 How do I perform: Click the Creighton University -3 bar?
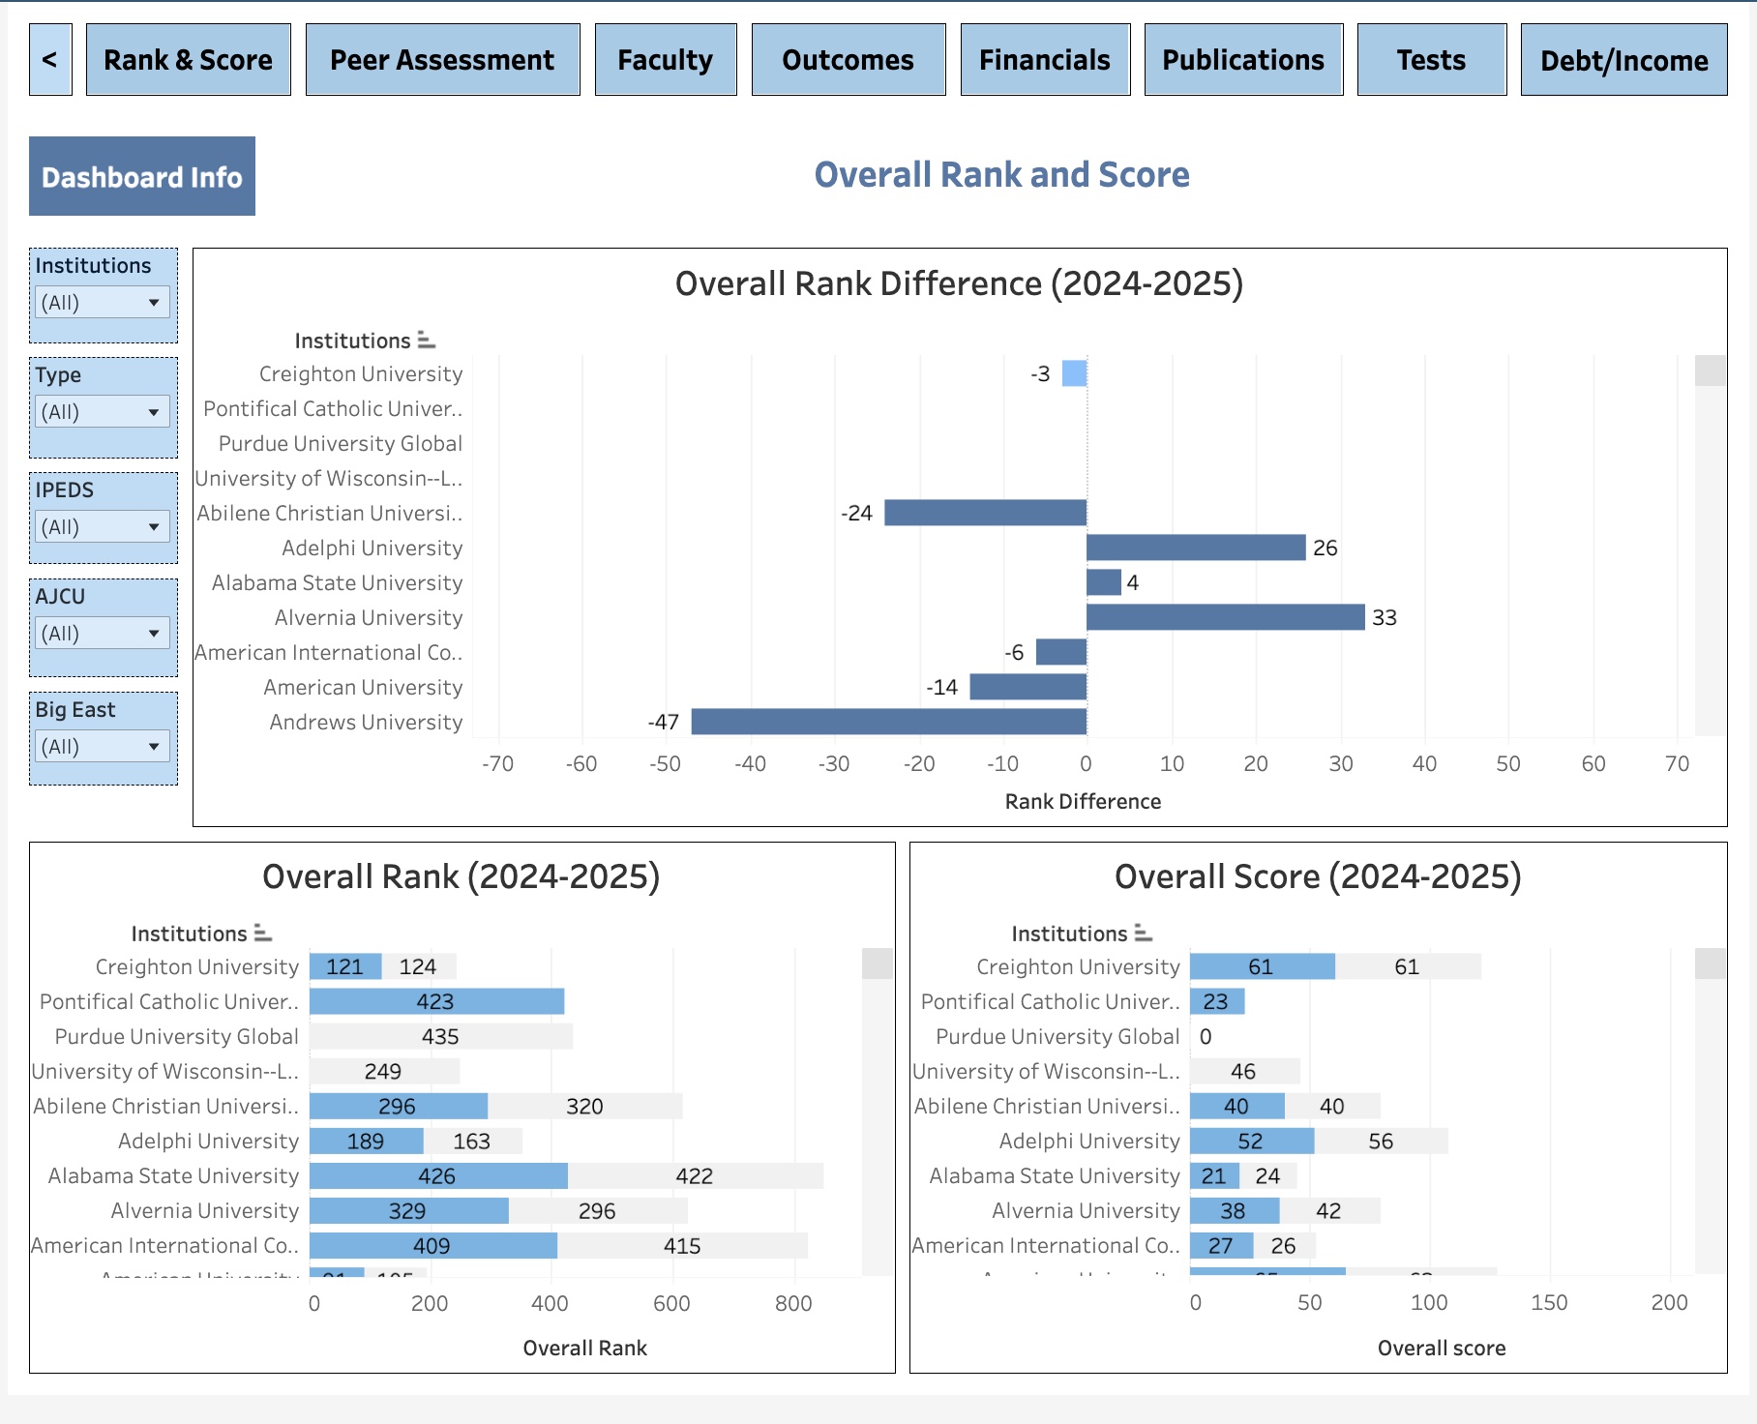(x=1074, y=373)
